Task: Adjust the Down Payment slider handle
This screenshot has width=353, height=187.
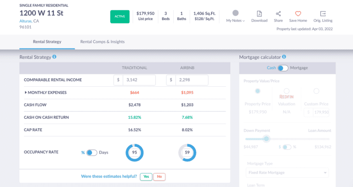Action: [x=266, y=138]
